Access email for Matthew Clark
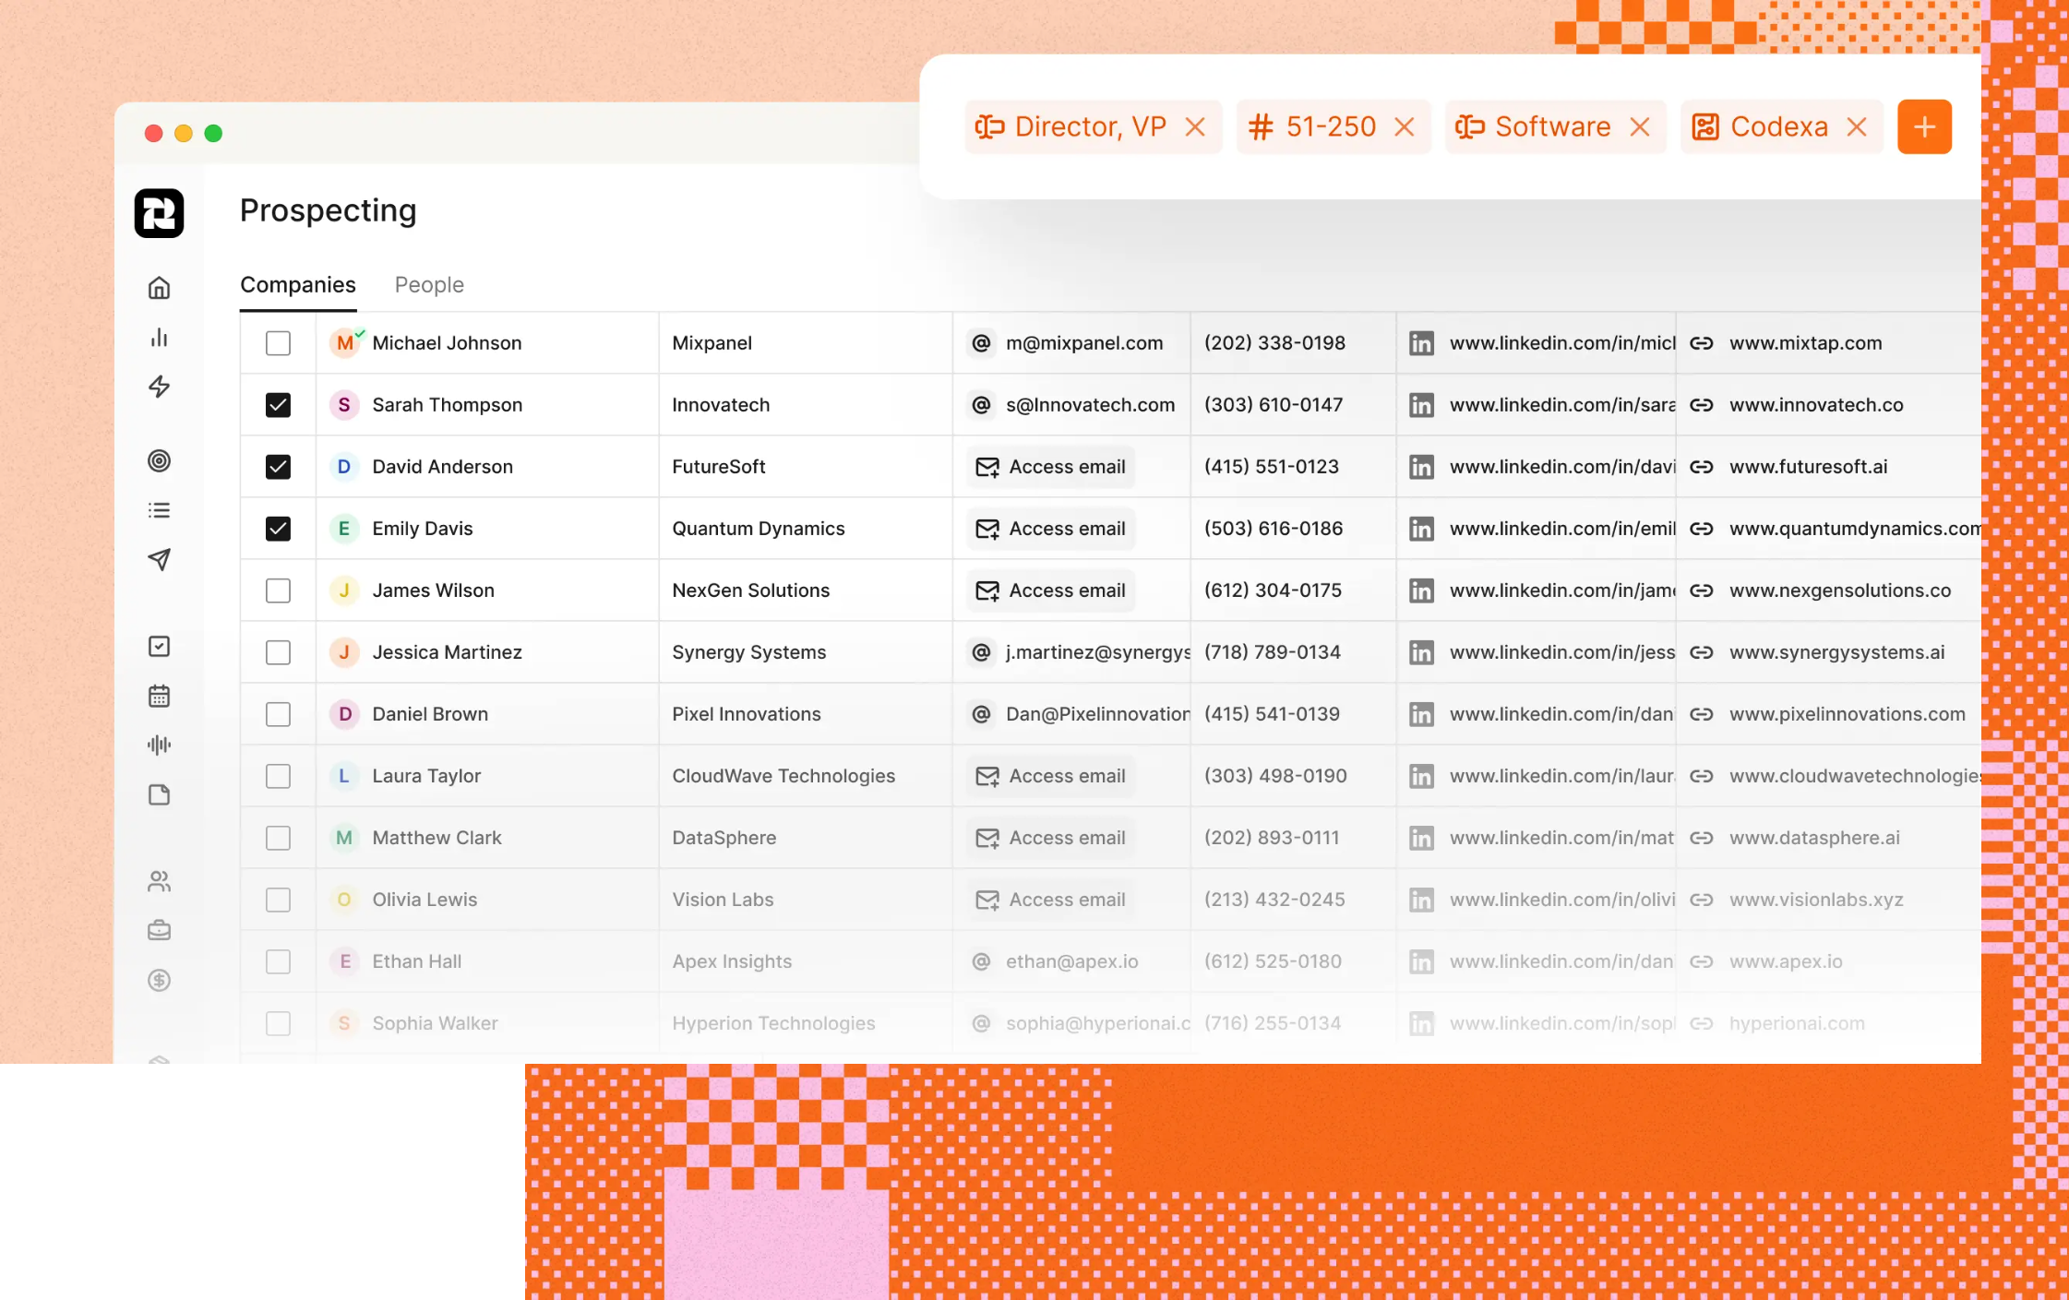2069x1300 pixels. [x=1050, y=838]
